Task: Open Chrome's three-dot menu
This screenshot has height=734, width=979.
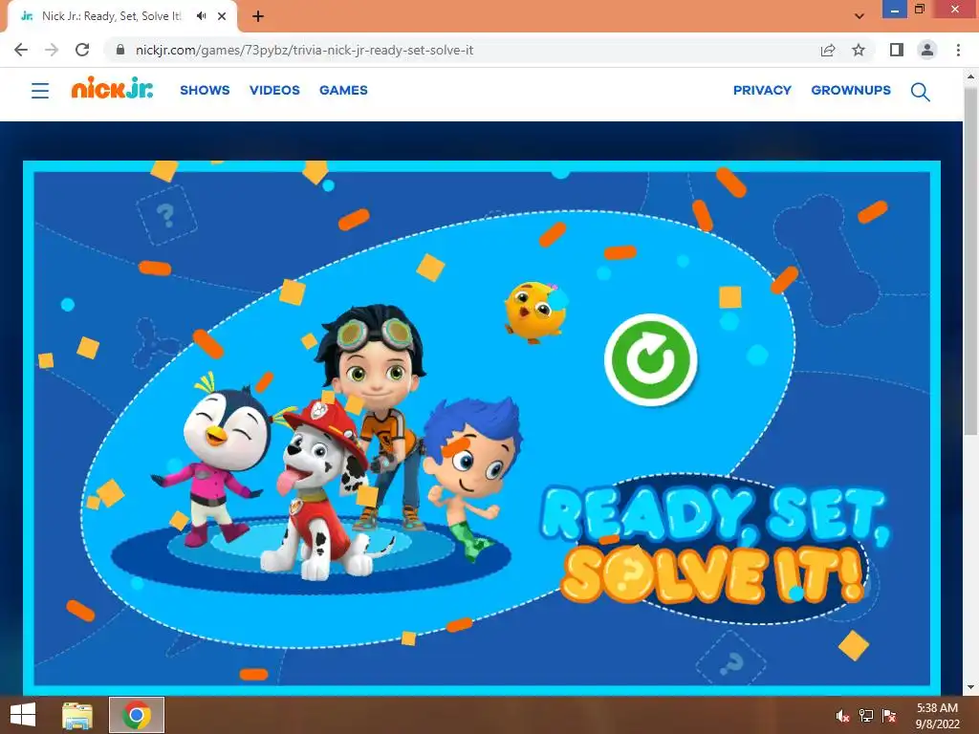Action: [958, 50]
